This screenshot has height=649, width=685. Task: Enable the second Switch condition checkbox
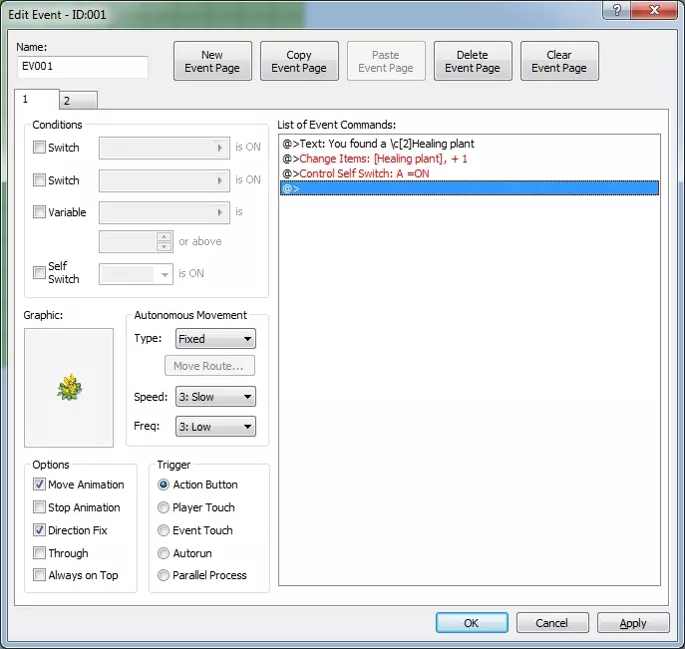(39, 179)
